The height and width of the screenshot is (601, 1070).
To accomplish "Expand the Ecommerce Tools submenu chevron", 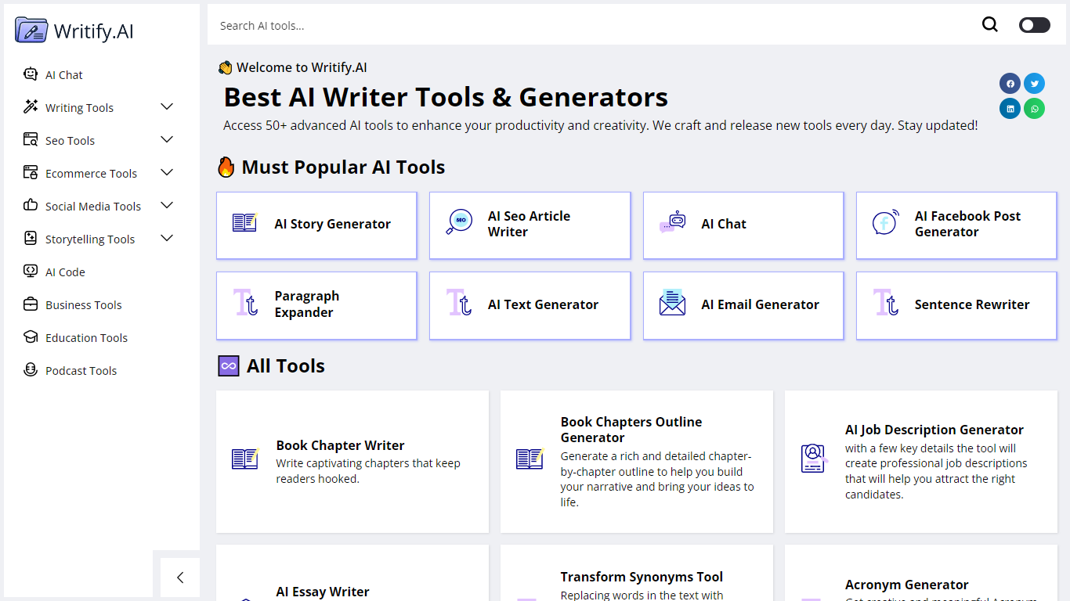I will tap(167, 172).
